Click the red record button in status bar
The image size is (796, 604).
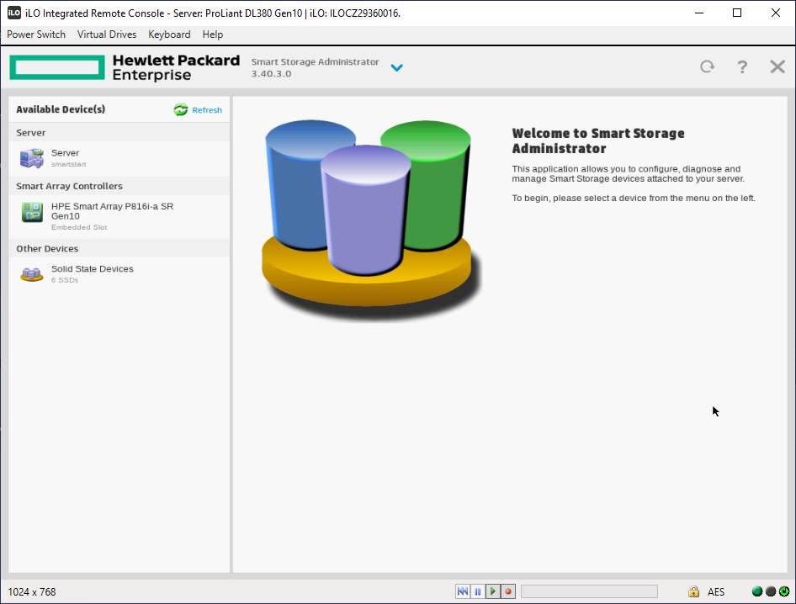coord(508,591)
